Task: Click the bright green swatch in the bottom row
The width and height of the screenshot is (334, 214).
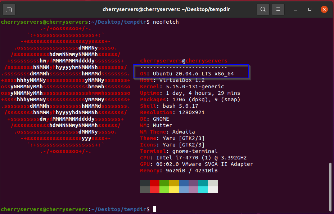Action: pyautogui.click(x=164, y=190)
